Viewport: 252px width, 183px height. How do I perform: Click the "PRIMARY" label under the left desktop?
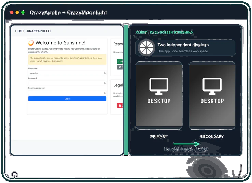tap(159, 137)
